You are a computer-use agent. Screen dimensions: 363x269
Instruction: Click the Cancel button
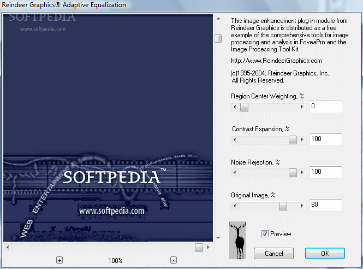273,254
